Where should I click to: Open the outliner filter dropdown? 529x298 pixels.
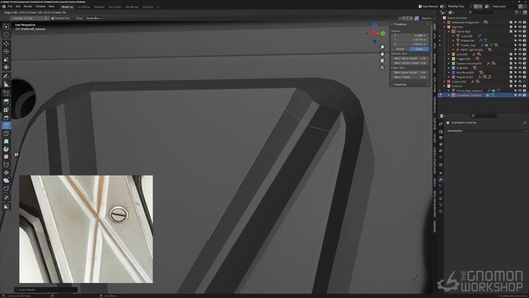517,12
